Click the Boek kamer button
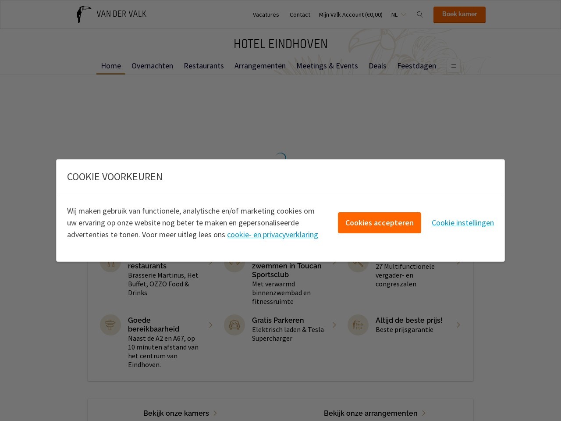The height and width of the screenshot is (421, 561). 459,14
